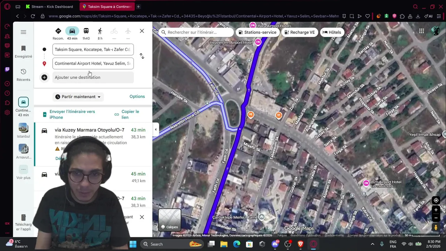446x251 pixels.
Task: Open the Google account avatar
Action: [436, 31]
